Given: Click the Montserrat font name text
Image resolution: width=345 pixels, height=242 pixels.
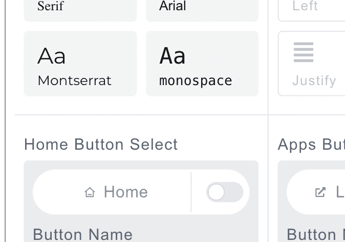Looking at the screenshot, I should 75,80.
